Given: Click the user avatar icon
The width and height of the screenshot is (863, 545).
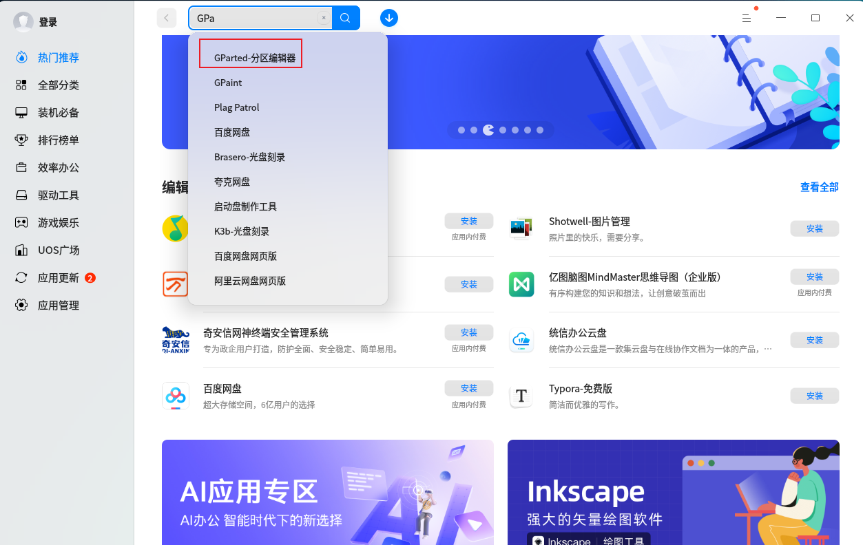Looking at the screenshot, I should [x=24, y=22].
